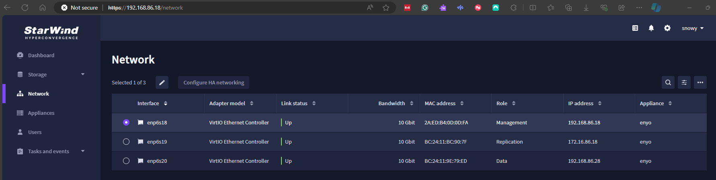Open notifications bell
Viewport: 716px width, 180px height.
coord(651,28)
